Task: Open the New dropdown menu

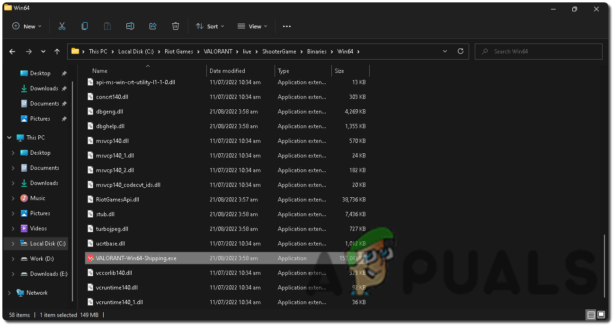Action: coord(27,26)
